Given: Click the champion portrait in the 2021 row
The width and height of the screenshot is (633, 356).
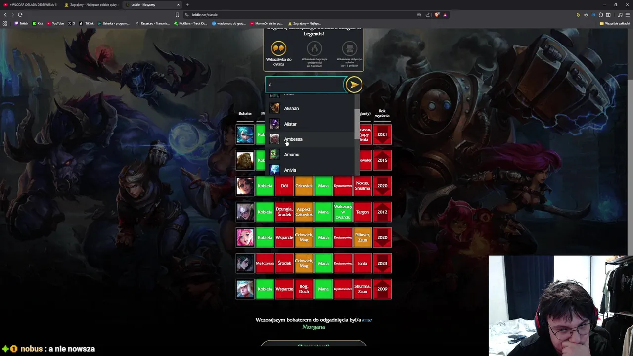Looking at the screenshot, I should click(245, 134).
